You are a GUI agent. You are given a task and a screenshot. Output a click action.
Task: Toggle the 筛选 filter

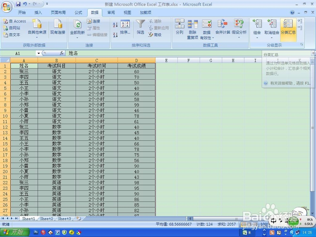(140, 27)
